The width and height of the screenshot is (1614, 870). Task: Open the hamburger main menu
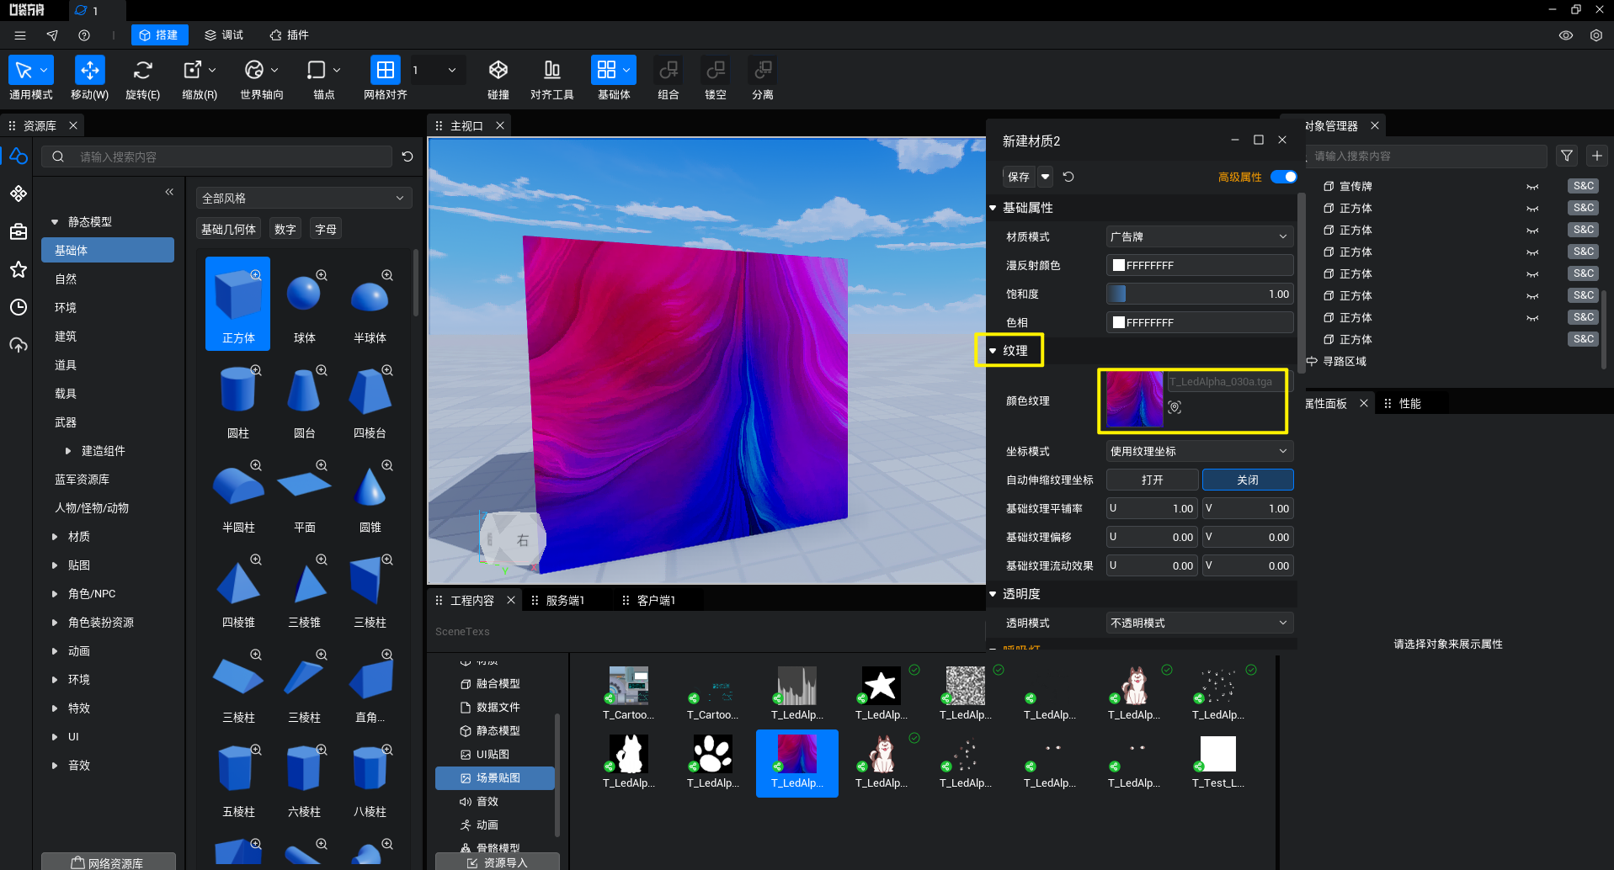20,35
